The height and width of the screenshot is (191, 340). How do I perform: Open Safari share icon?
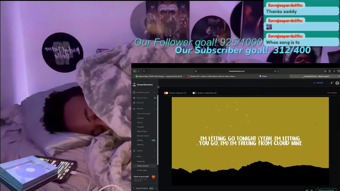pyautogui.click(x=330, y=71)
